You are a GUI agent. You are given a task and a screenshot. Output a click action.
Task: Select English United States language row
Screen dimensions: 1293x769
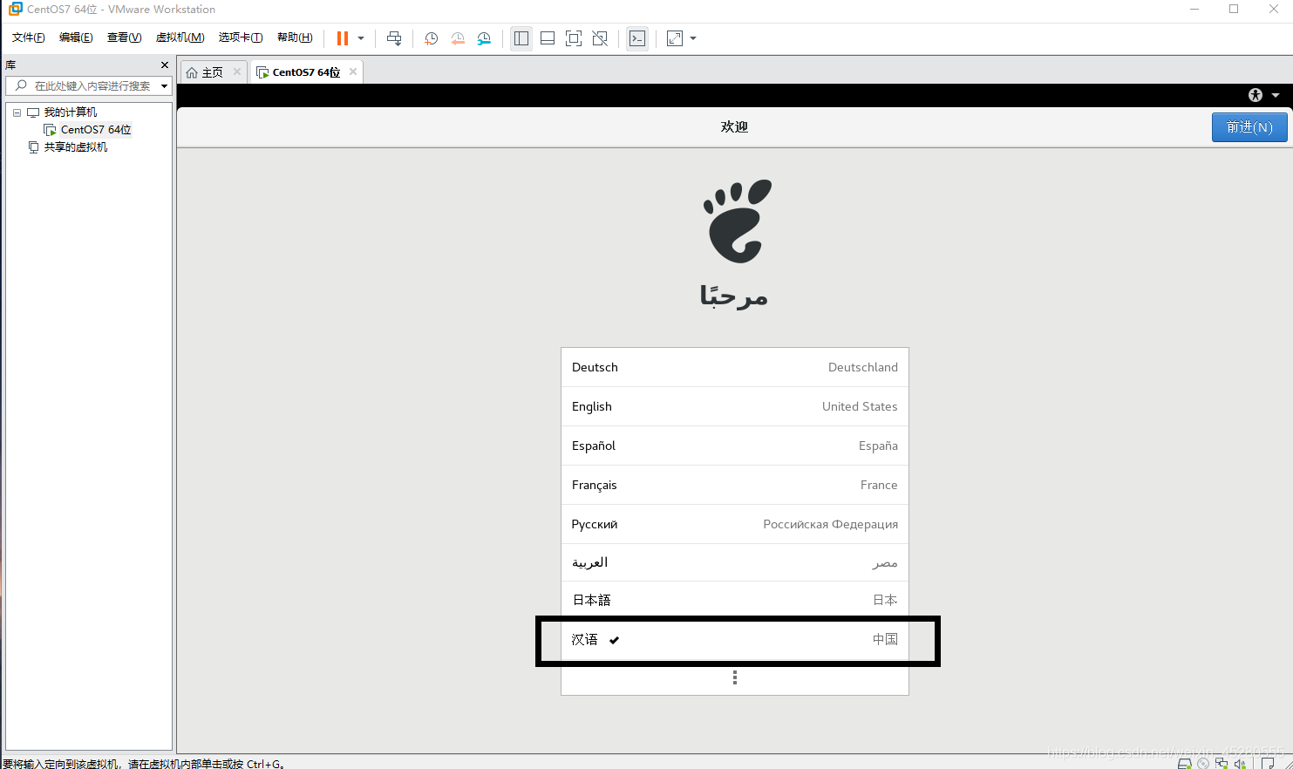[x=735, y=406]
